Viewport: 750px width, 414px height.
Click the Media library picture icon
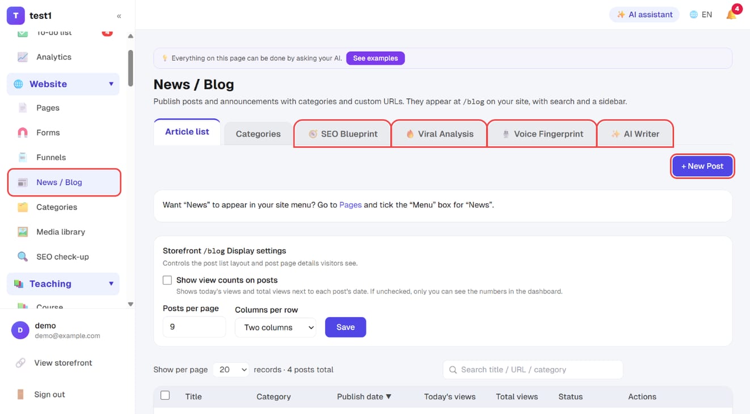tap(23, 232)
